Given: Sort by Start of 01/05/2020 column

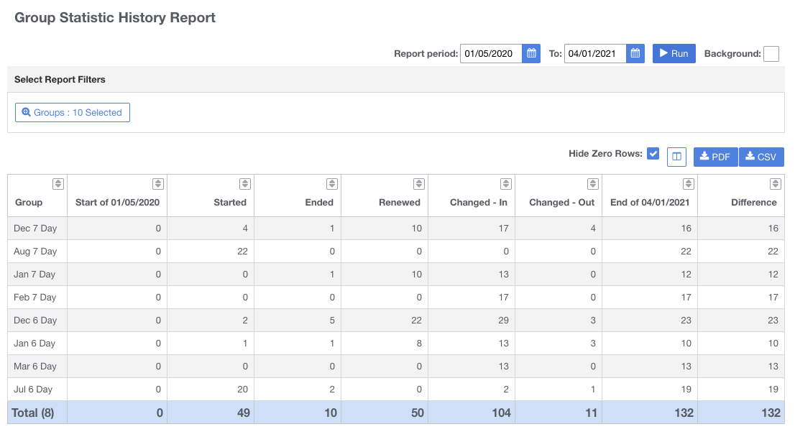Looking at the screenshot, I should 158,184.
